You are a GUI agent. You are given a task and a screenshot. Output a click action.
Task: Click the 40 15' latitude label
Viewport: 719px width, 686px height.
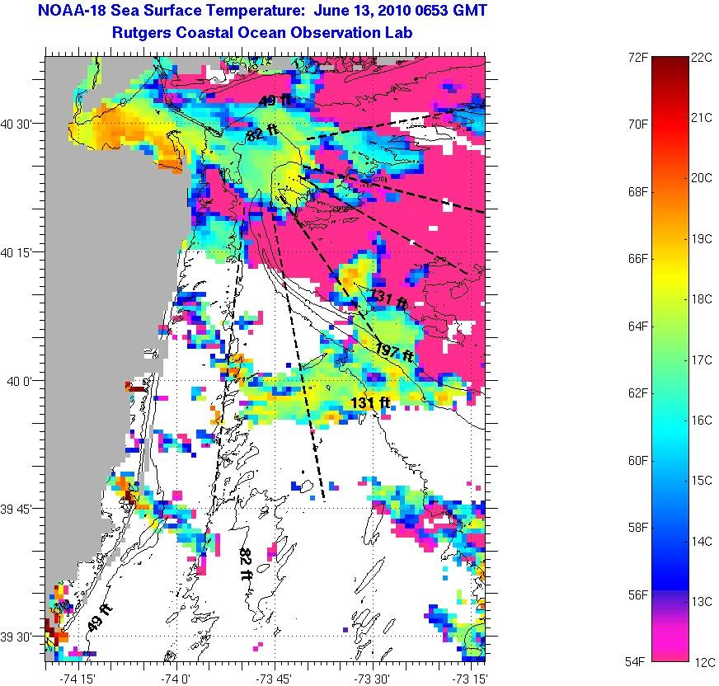tap(16, 252)
